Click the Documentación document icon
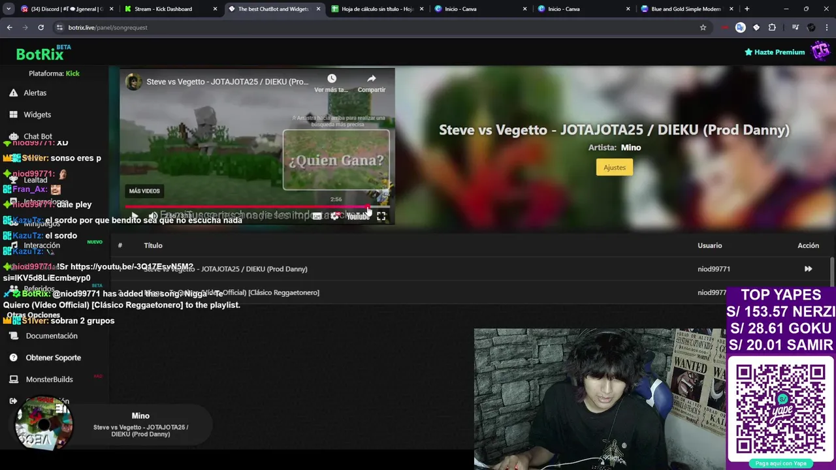 tap(13, 336)
